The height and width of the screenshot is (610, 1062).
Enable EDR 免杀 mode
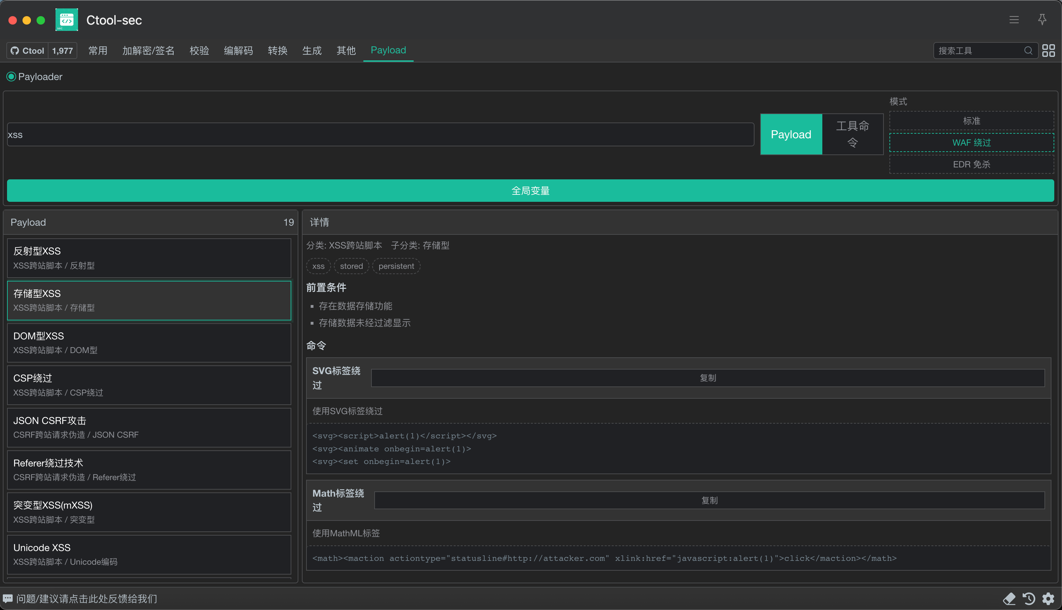(x=971, y=164)
